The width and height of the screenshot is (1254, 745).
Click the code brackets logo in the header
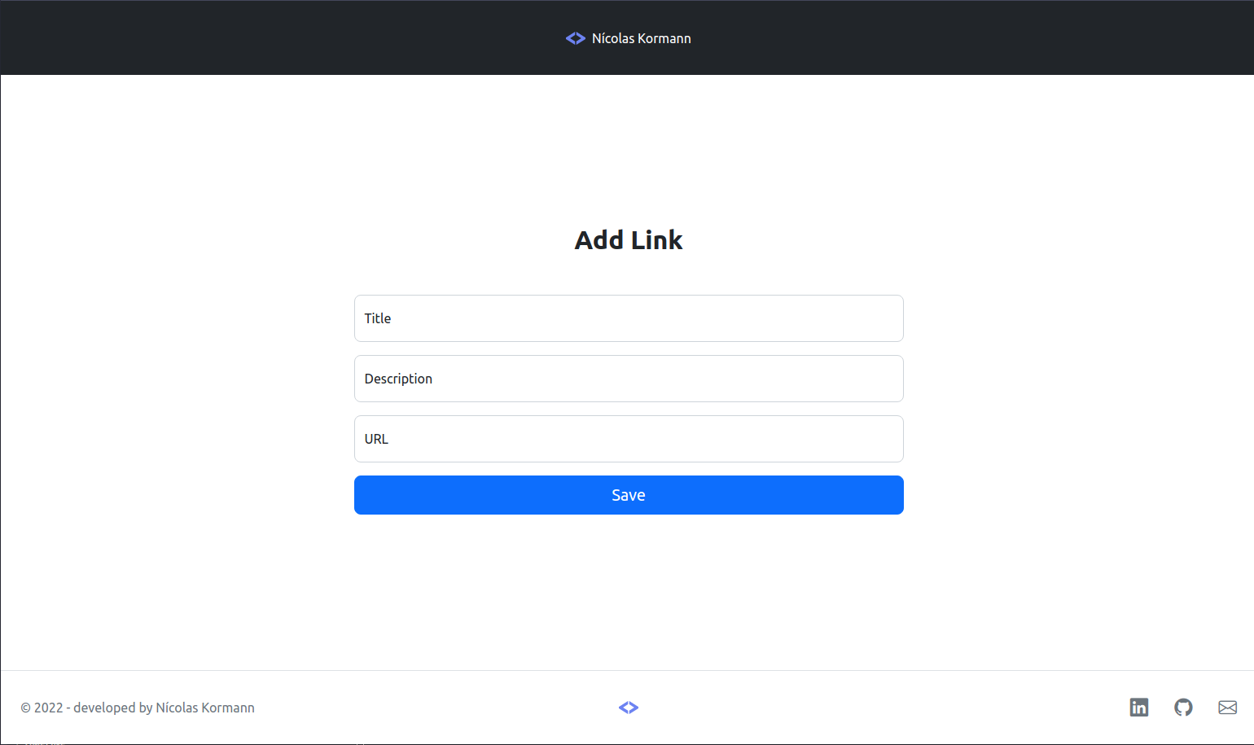[x=575, y=37]
